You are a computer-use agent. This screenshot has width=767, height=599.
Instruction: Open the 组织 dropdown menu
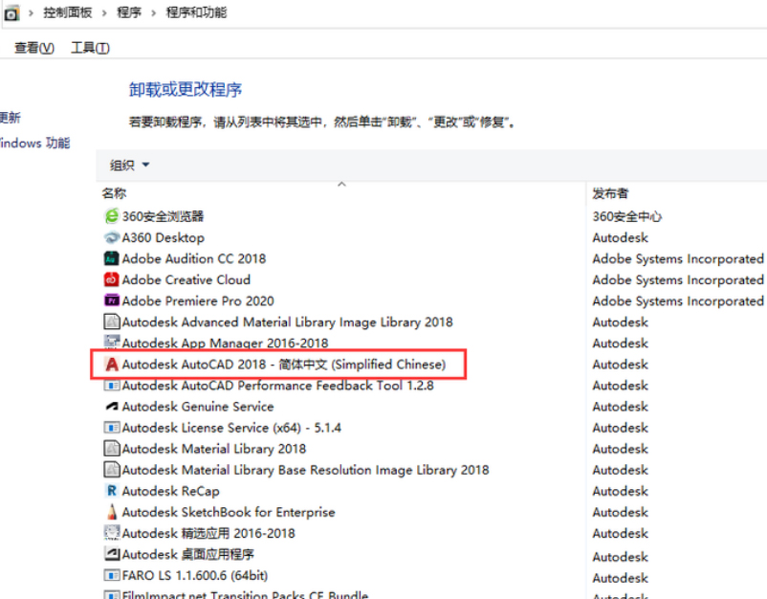tap(130, 166)
